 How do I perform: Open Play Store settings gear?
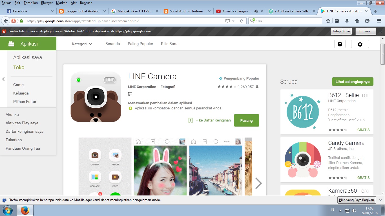coord(360,44)
